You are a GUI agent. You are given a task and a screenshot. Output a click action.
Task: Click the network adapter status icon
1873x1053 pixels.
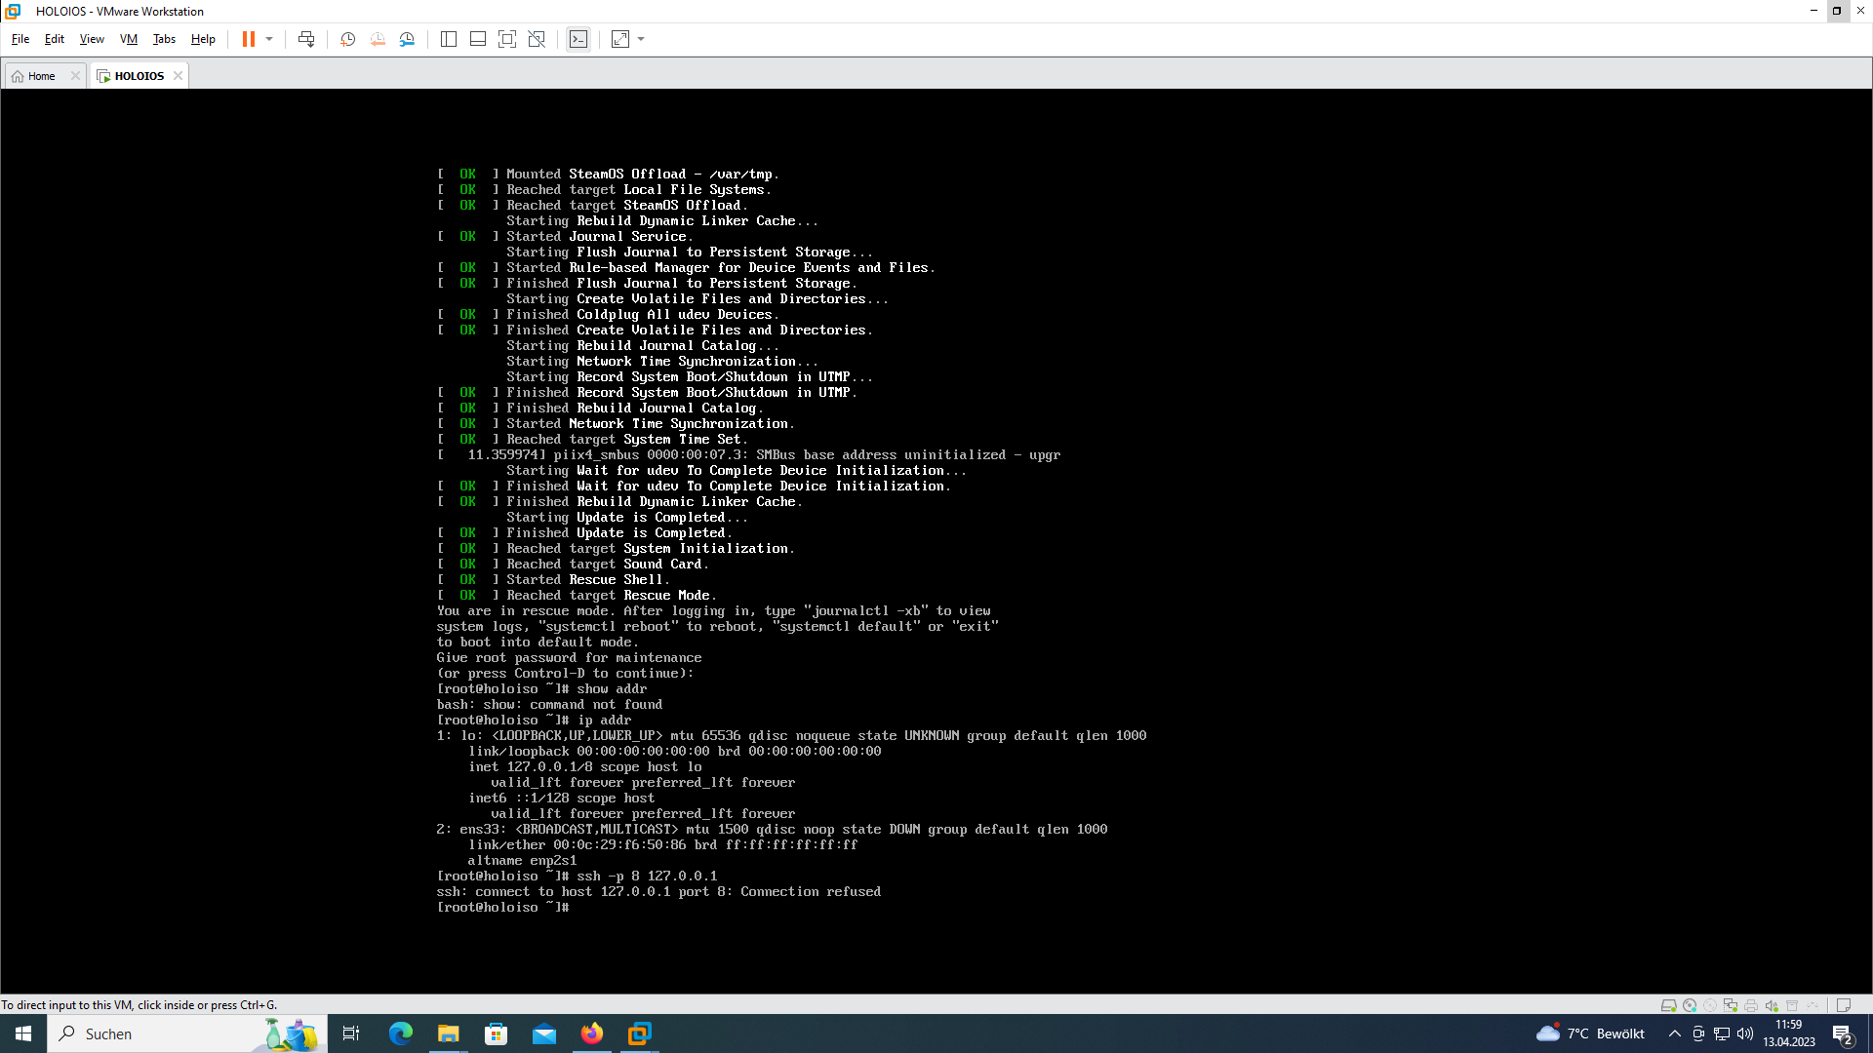coord(1731,1005)
